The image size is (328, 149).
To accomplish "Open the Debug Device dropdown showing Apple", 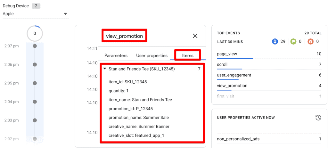I will click(x=36, y=14).
